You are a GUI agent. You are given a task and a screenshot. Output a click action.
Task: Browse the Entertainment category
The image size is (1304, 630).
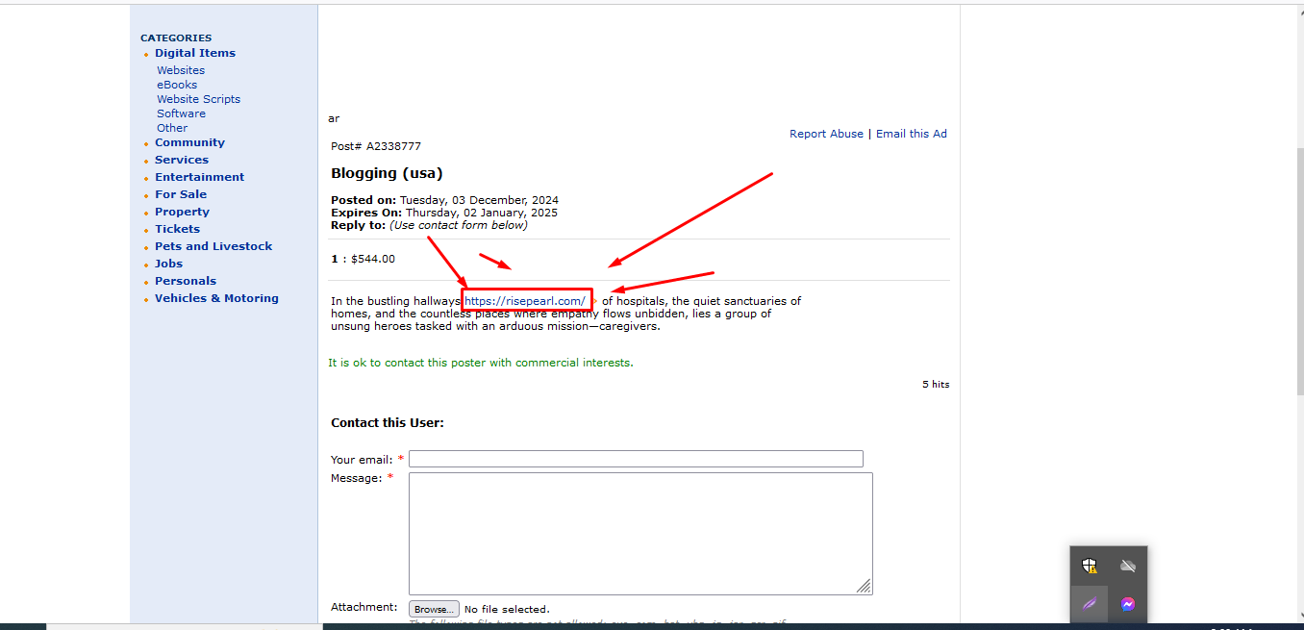[200, 177]
